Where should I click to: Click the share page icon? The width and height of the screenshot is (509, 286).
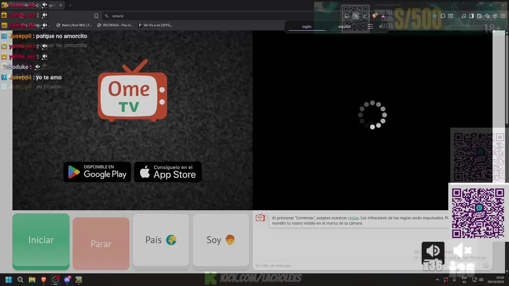tap(365, 16)
